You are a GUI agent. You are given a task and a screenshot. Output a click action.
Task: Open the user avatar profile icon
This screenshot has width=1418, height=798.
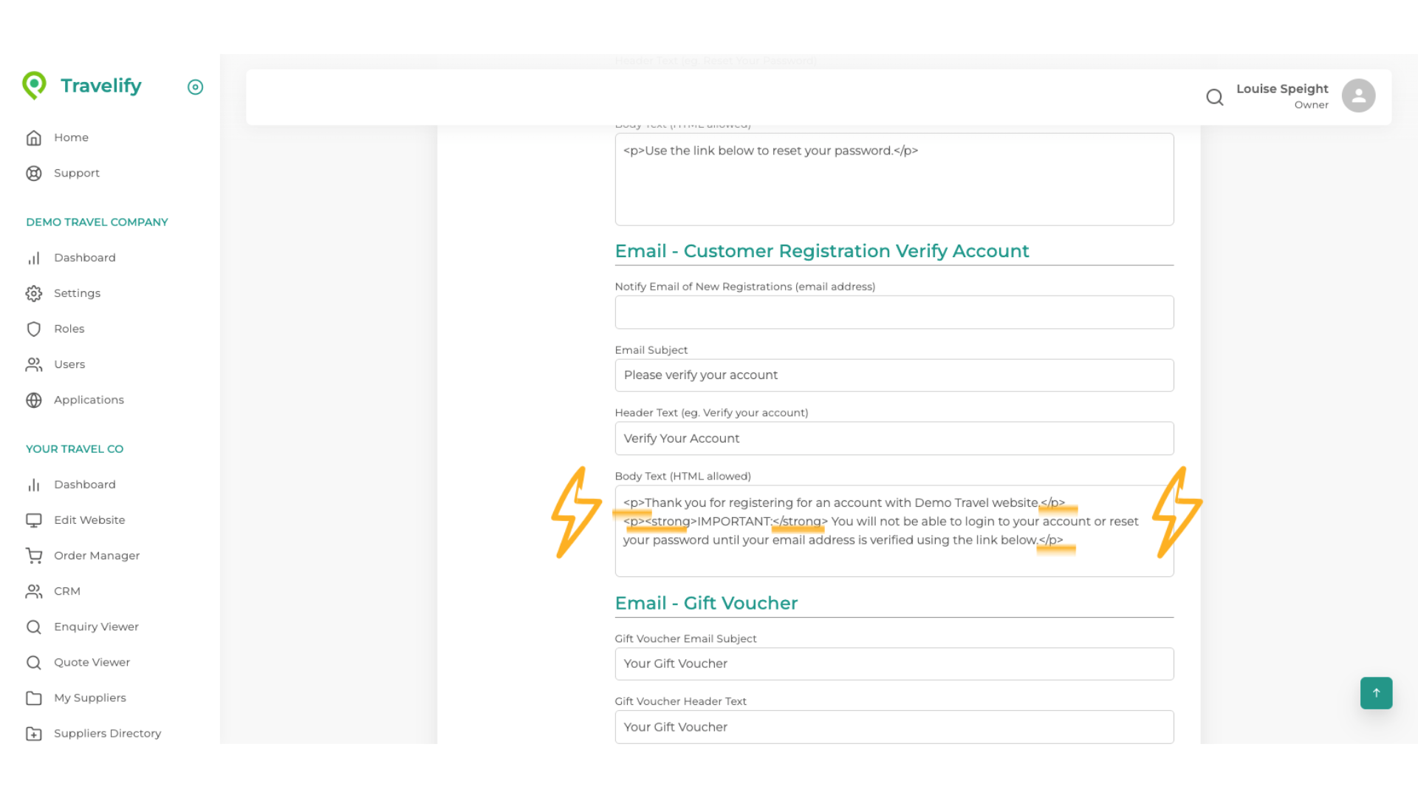click(1358, 96)
